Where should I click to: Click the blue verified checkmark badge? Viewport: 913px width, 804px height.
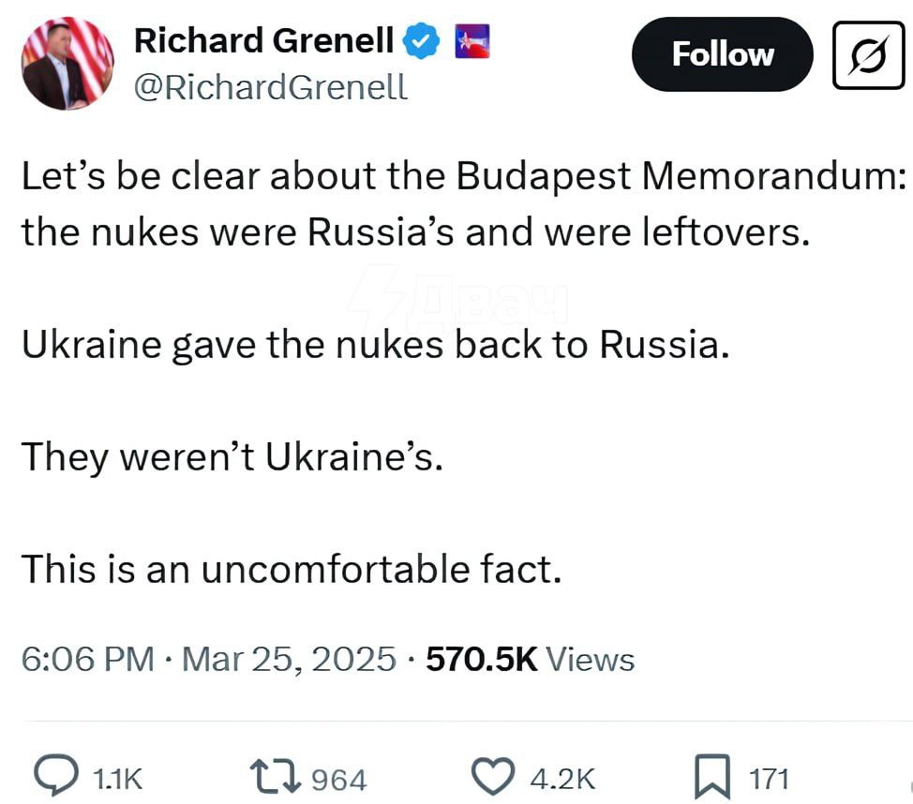pyautogui.click(x=421, y=40)
